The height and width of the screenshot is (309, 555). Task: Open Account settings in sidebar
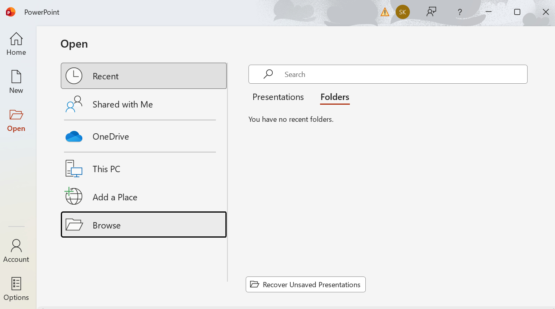click(16, 251)
